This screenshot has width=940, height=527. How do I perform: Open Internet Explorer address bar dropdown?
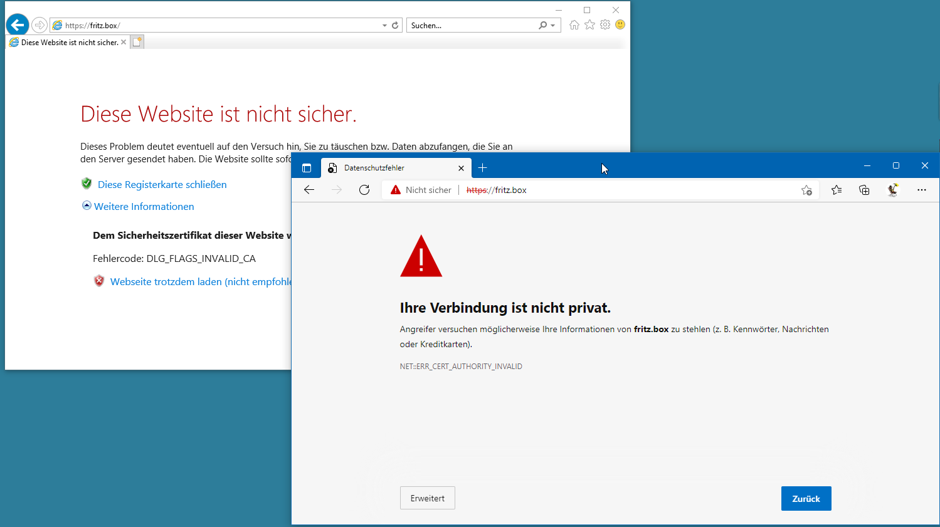coord(384,26)
